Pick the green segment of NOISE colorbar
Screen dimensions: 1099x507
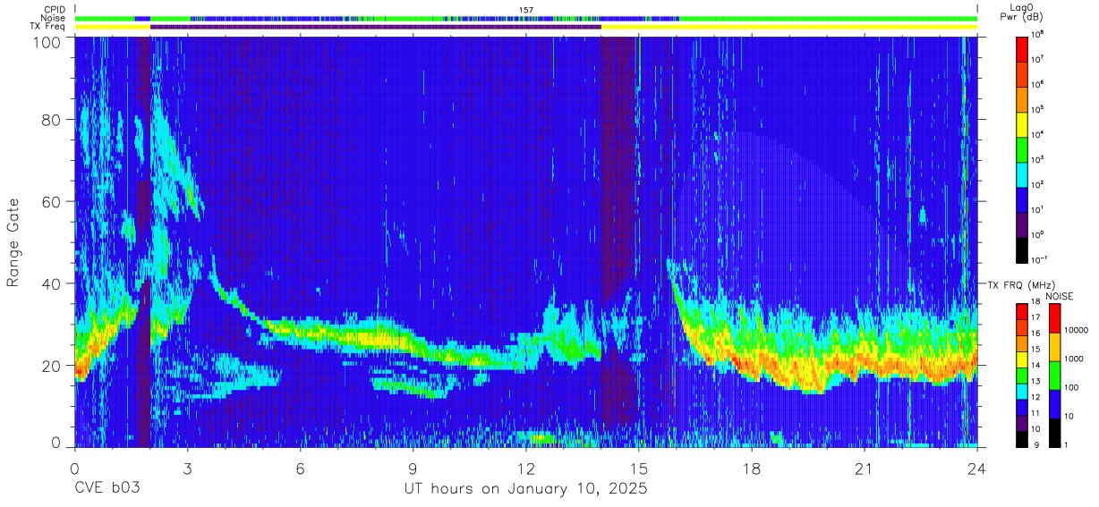pyautogui.click(x=1055, y=376)
